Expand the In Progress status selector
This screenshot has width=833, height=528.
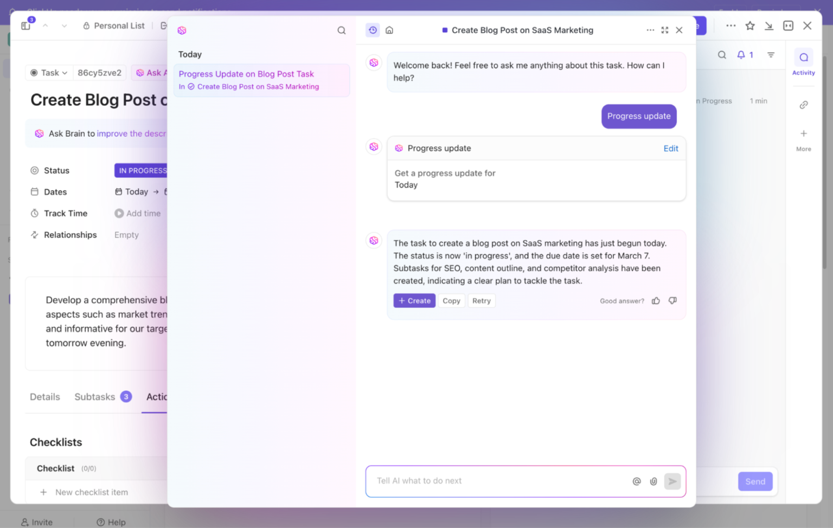pyautogui.click(x=142, y=170)
